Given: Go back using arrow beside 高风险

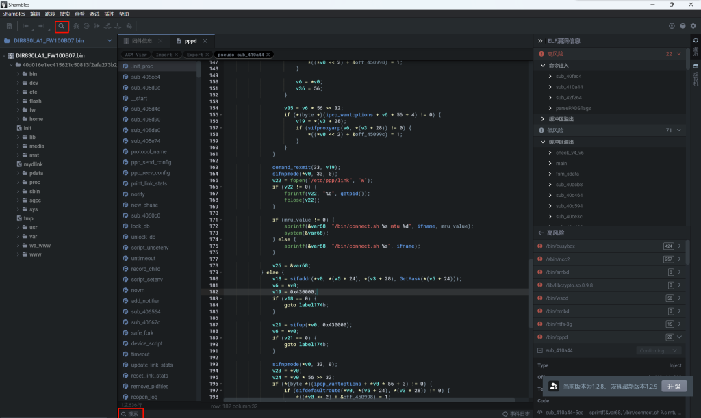Looking at the screenshot, I should pos(540,233).
